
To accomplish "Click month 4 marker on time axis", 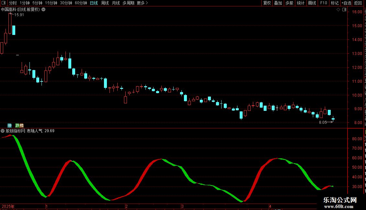I will 270,206.
